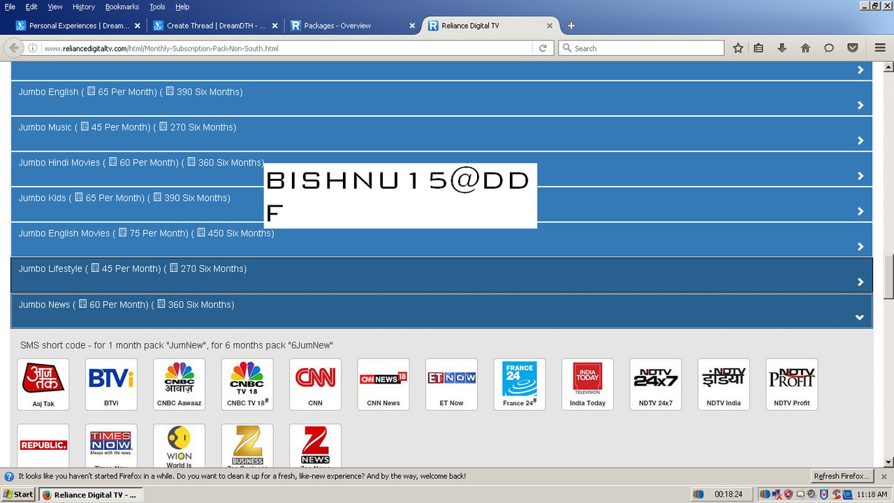Image resolution: width=894 pixels, height=503 pixels.
Task: Expand the Jumbo Hindi Movies pack
Action: click(x=441, y=168)
